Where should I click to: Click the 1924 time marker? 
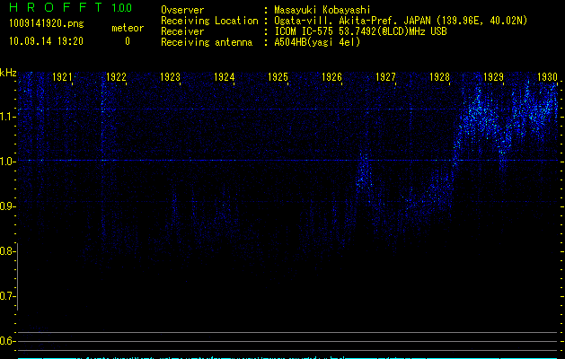click(225, 77)
